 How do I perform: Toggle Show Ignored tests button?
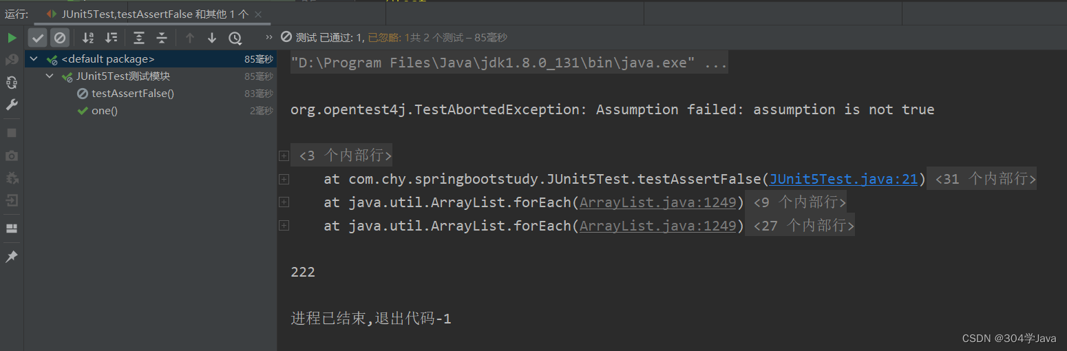tap(60, 38)
